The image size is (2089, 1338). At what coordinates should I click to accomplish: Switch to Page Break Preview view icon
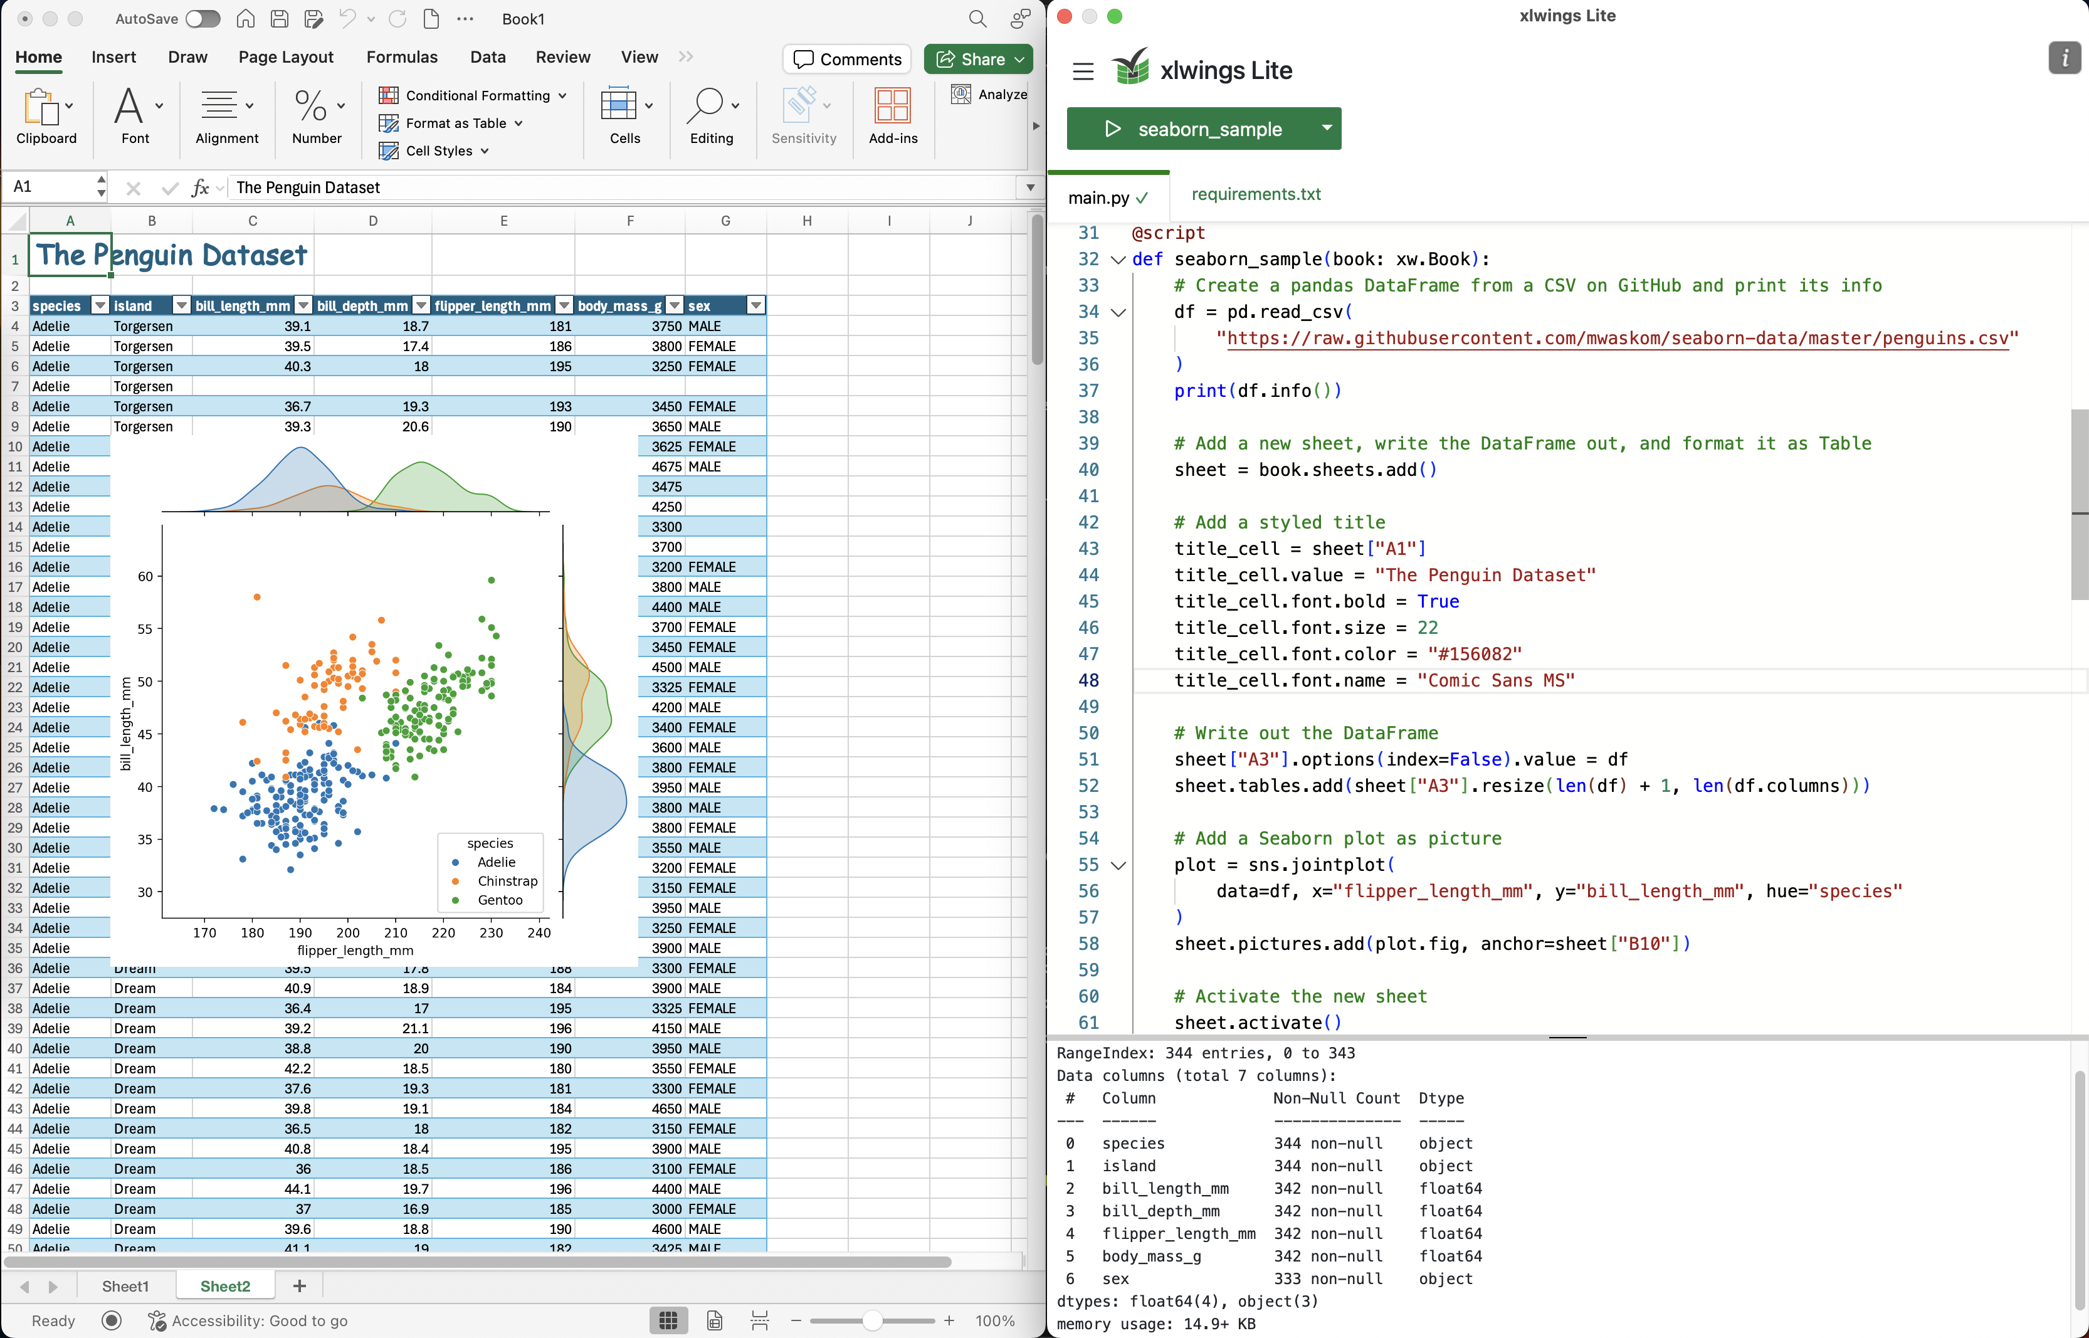(x=759, y=1320)
